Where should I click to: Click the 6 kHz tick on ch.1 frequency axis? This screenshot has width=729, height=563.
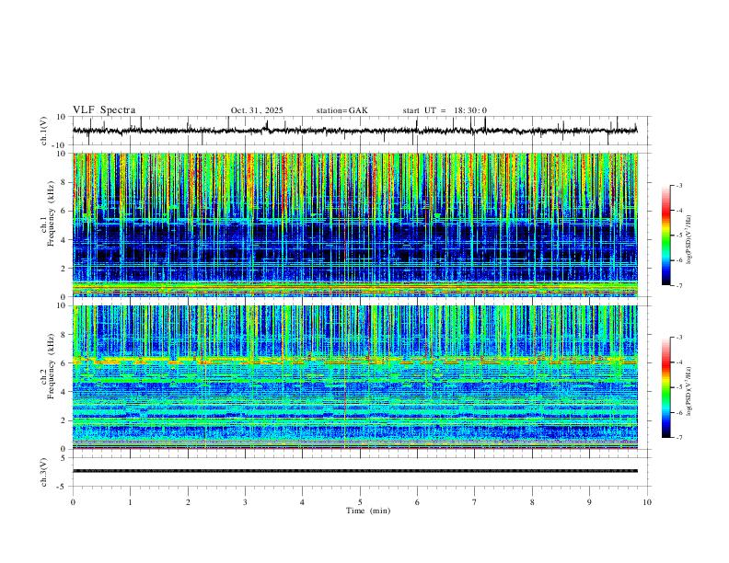click(x=64, y=211)
